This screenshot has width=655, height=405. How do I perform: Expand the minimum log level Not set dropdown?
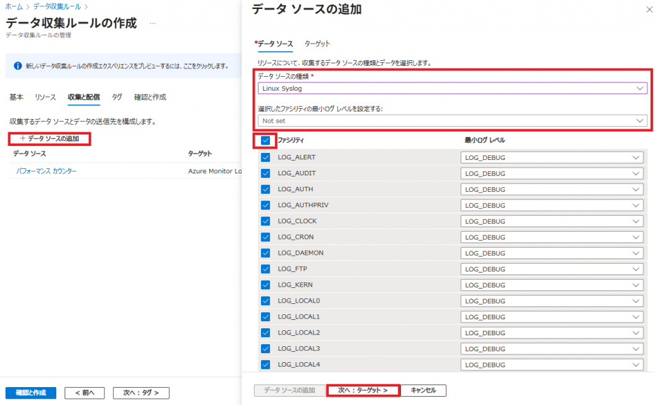coord(452,120)
